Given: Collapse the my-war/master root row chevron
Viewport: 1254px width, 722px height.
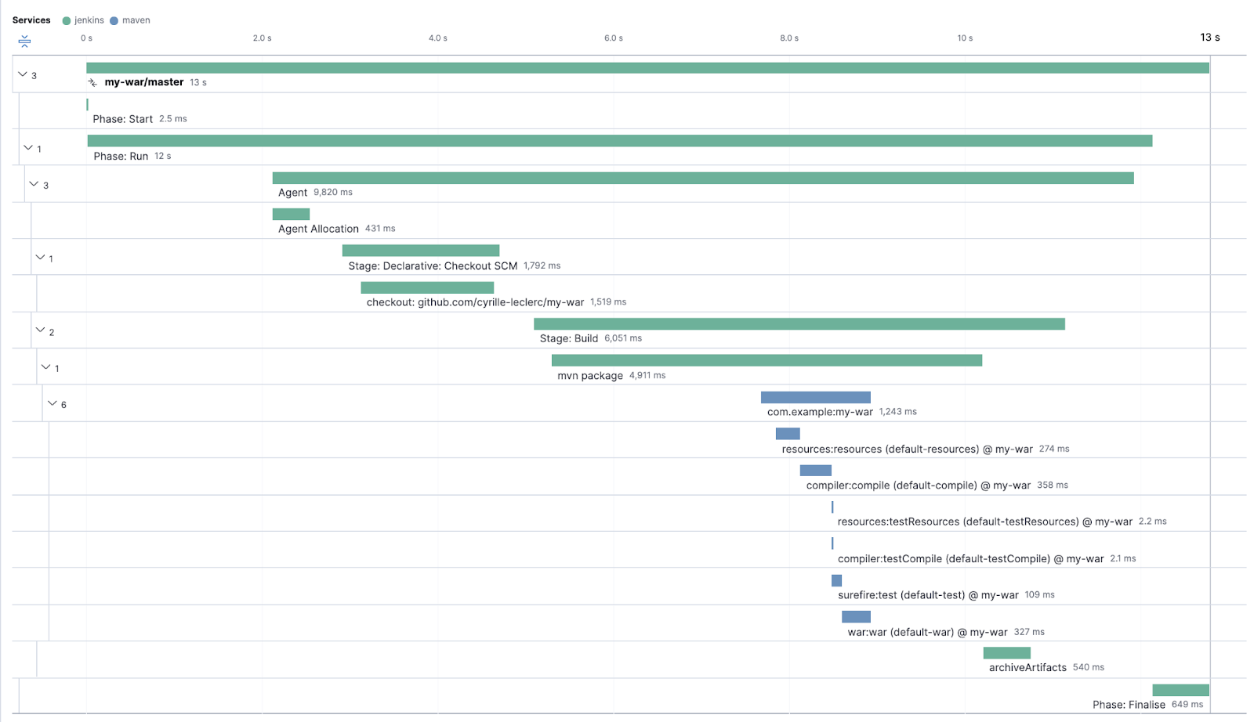Looking at the screenshot, I should coord(23,74).
